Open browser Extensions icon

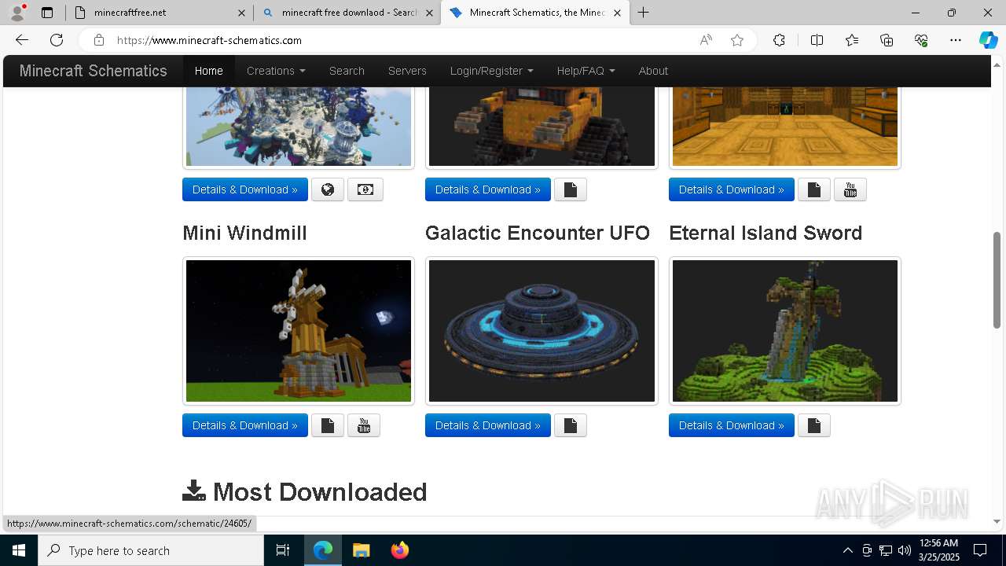[779, 40]
